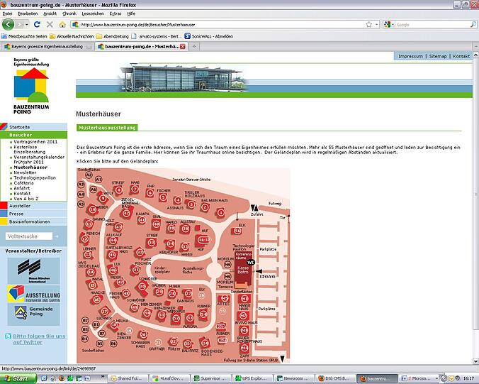Screen dimensions: 479x384
Task: Open Newsletter in sidebar menu
Action: (x=25, y=172)
